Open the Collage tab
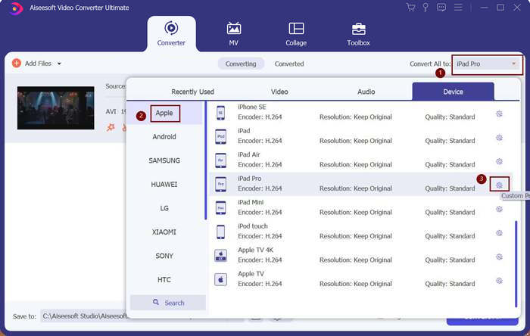 (x=296, y=34)
